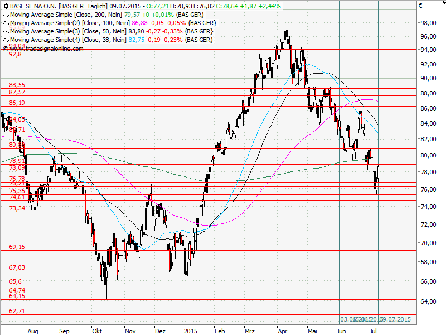Viewport: 446px width, 335px height.
Task: Select the 50-period moving average wave icon
Action: tap(7, 31)
